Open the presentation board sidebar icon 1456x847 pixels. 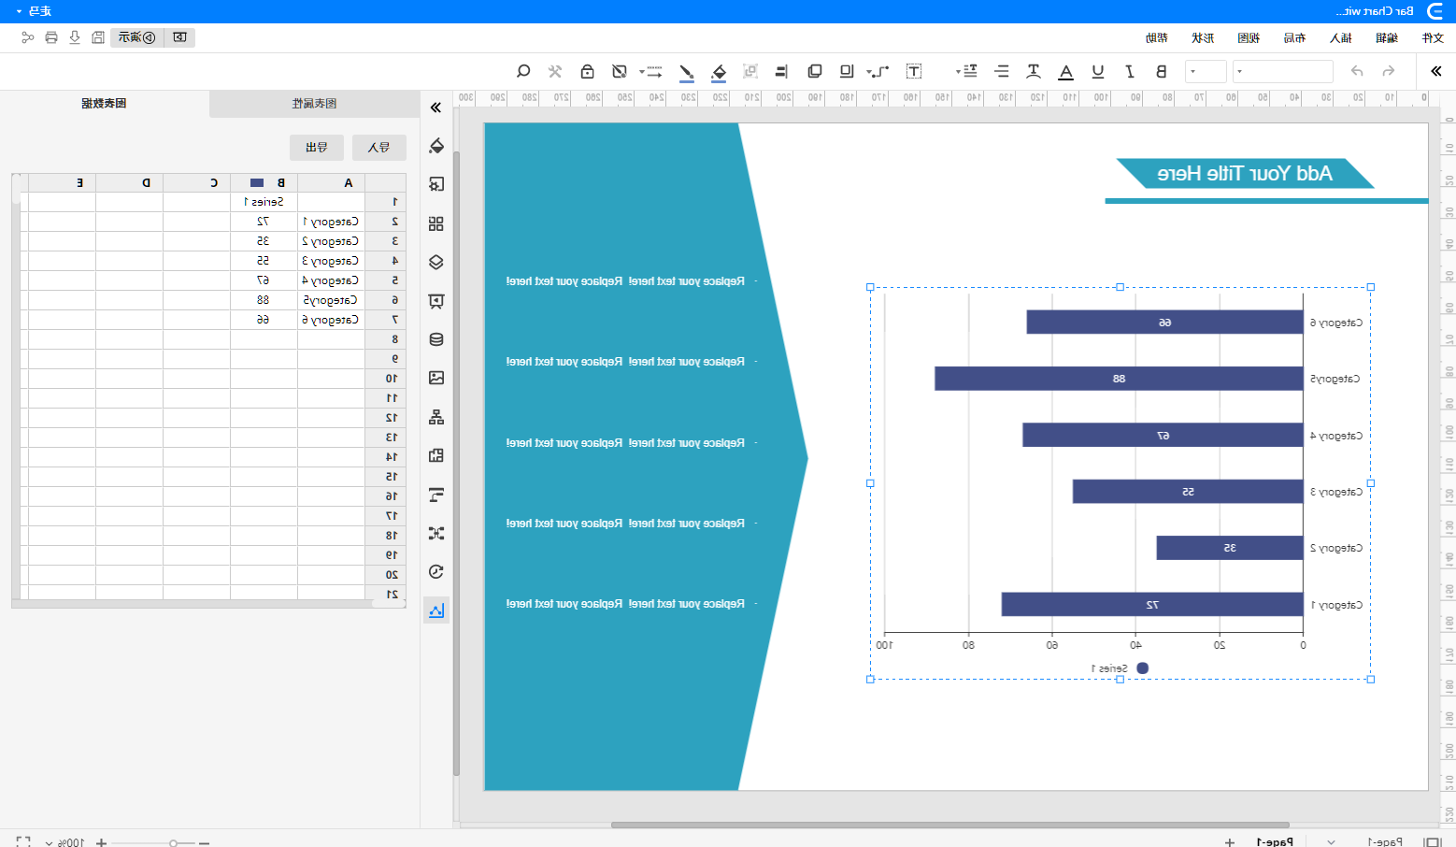(436, 301)
